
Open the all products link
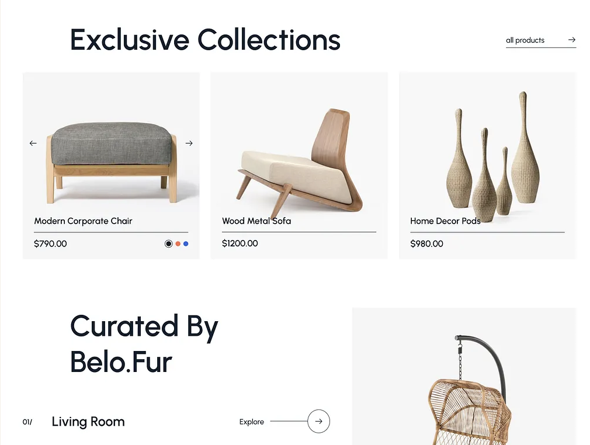(x=525, y=40)
